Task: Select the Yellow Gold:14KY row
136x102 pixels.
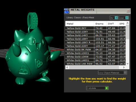Action: click(x=95, y=35)
